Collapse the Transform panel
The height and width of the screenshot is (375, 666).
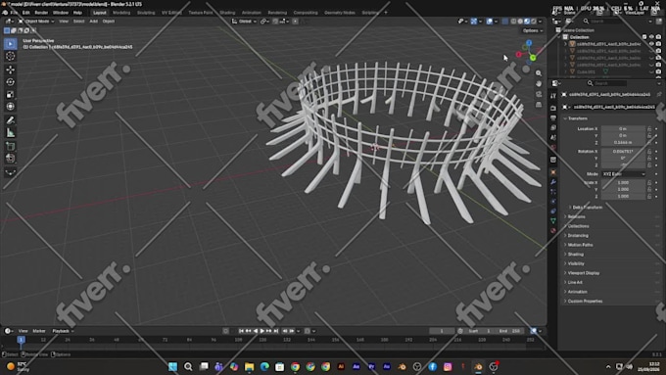pyautogui.click(x=577, y=118)
